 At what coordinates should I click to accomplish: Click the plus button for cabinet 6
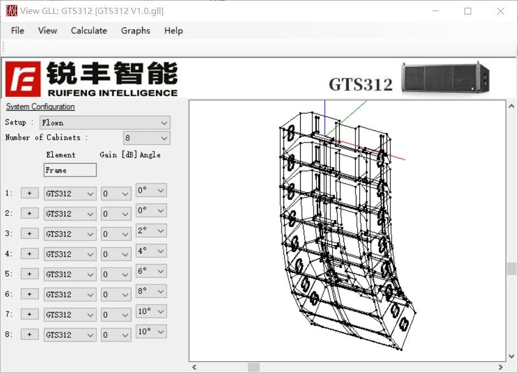click(30, 294)
